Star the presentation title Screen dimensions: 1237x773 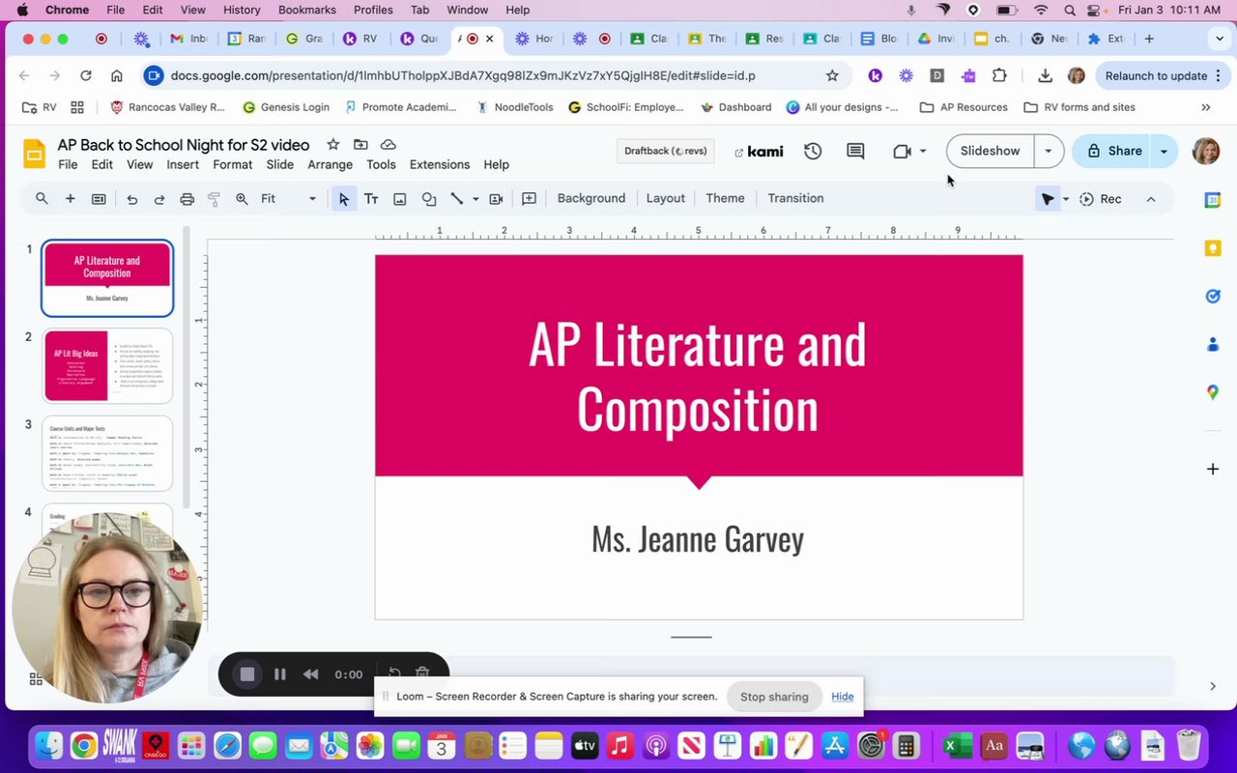coord(332,145)
